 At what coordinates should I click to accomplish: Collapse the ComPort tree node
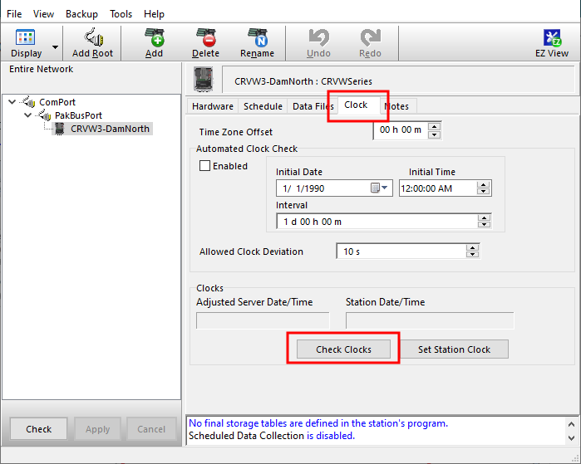12,102
